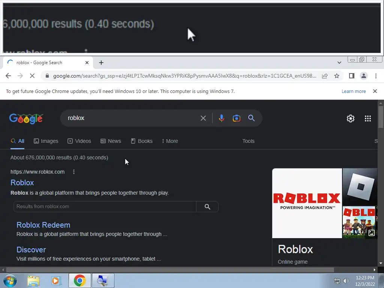Click the more images icon on thumbnail

tap(372, 232)
